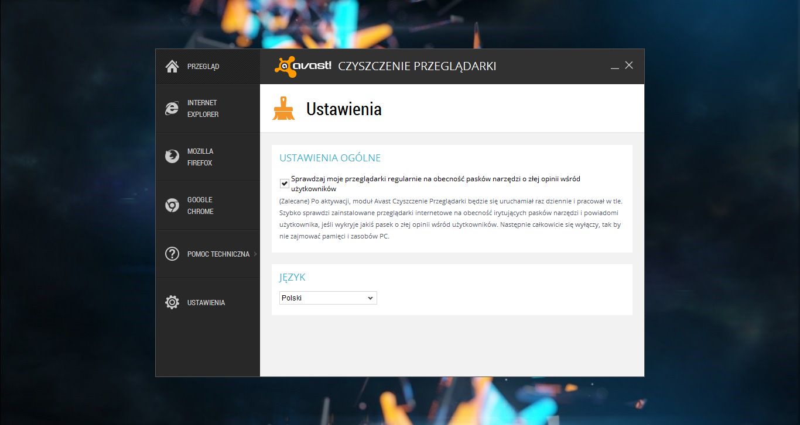Click the orange avast! logo

click(x=303, y=66)
